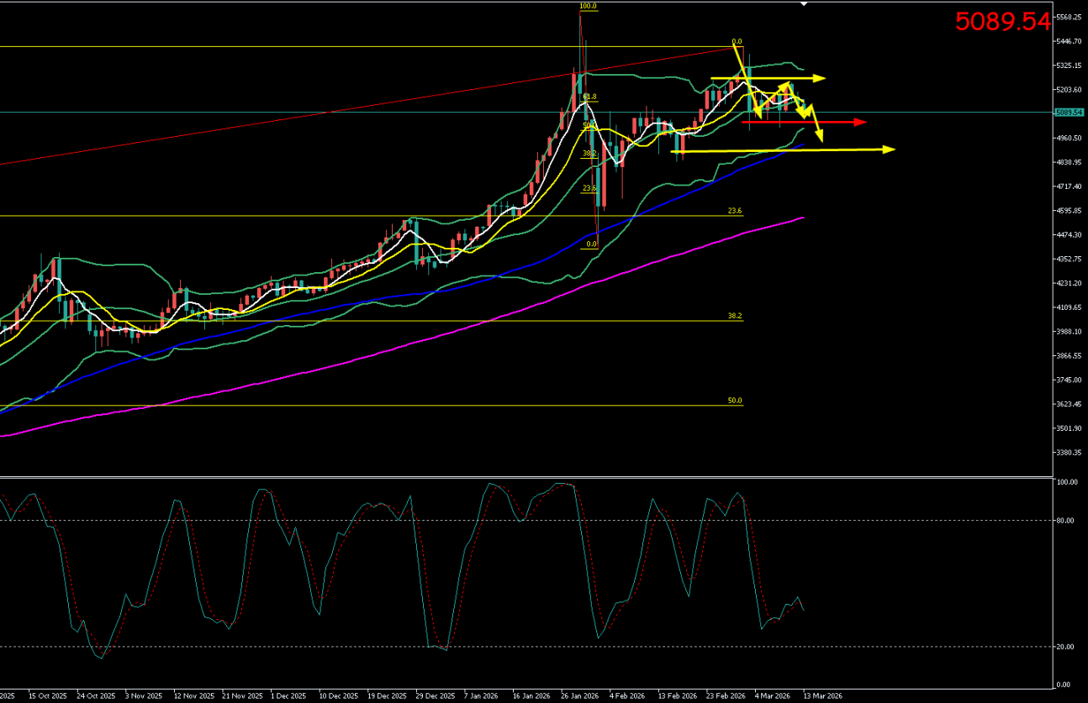Click the 15 Oct 2025 date label

click(46, 696)
